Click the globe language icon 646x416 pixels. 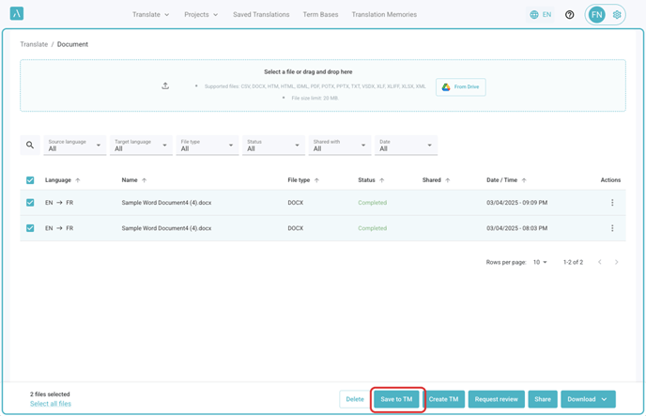[534, 15]
